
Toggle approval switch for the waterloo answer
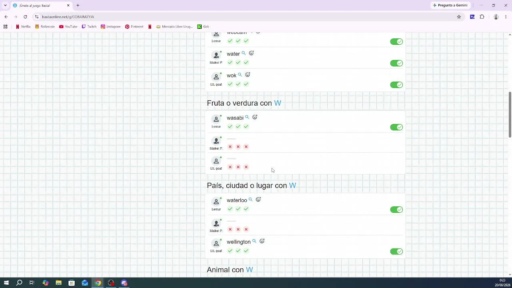coord(396,210)
